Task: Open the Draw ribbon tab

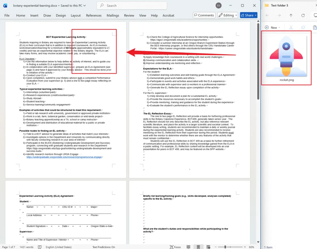Action: [x=47, y=15]
